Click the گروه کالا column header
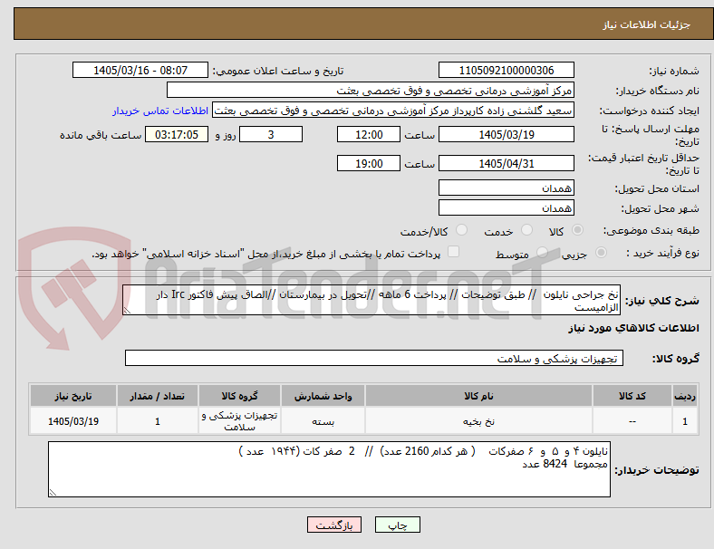 pyautogui.click(x=239, y=396)
